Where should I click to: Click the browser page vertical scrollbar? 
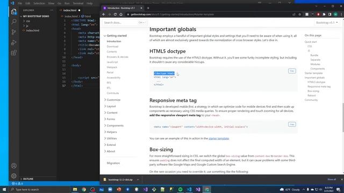(x=343, y=117)
